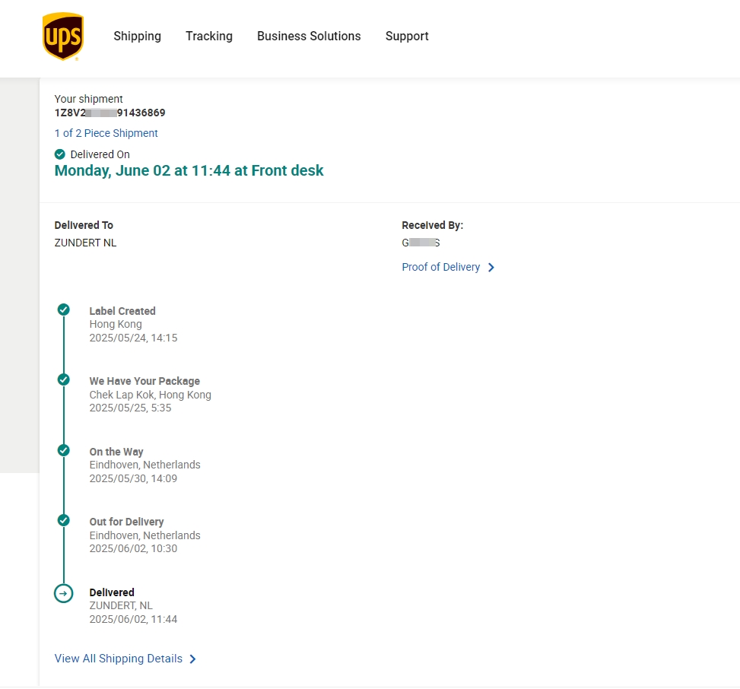740x689 pixels.
Task: Click the bold Delivered status title
Action: click(x=112, y=592)
